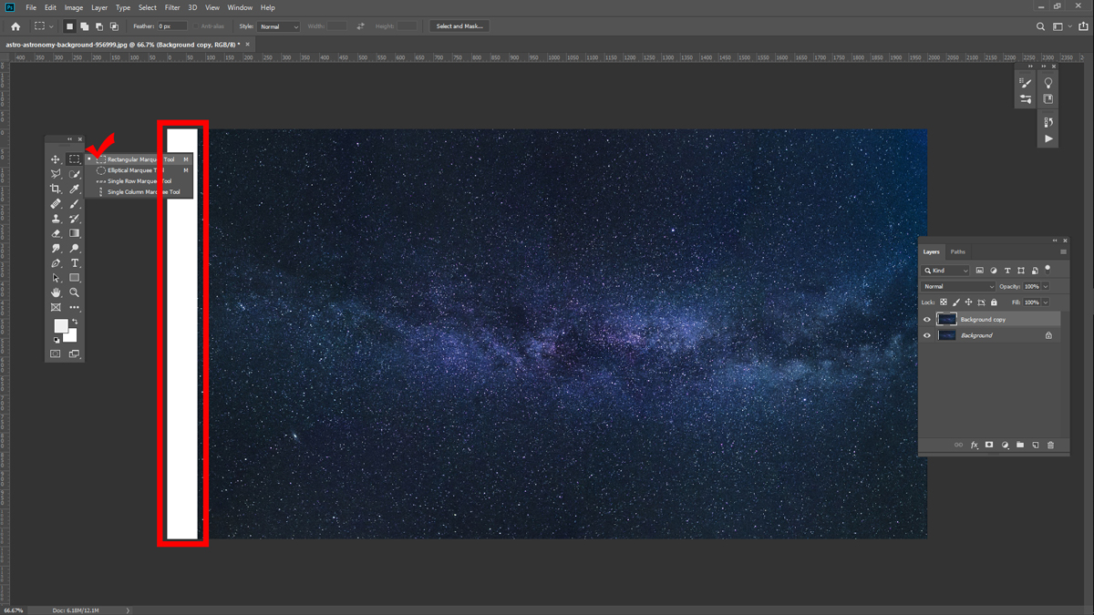The height and width of the screenshot is (615, 1094).
Task: Create a new layer from Layers panel
Action: (1036, 446)
